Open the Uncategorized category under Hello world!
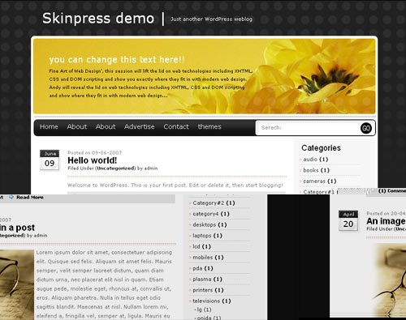 (x=116, y=169)
